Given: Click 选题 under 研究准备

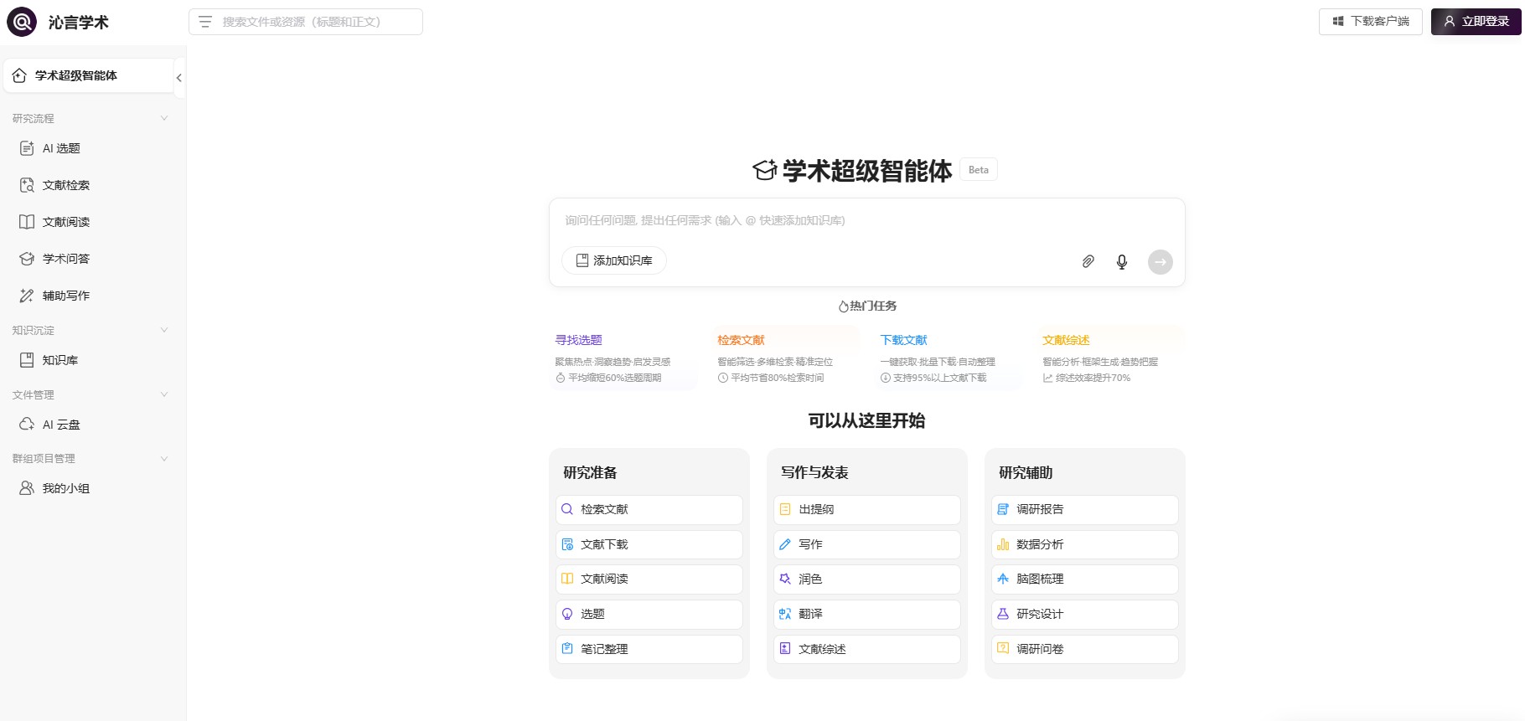Looking at the screenshot, I should pyautogui.click(x=649, y=615).
